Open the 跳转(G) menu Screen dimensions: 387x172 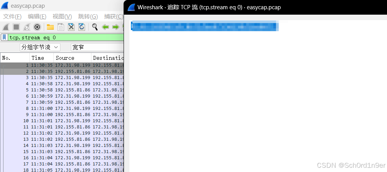coord(88,17)
